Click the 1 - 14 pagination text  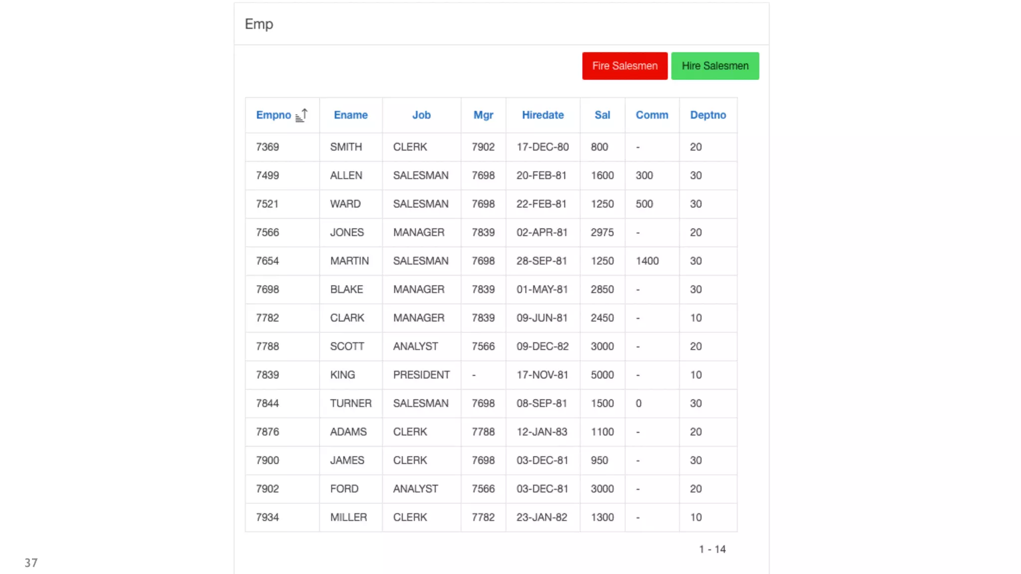712,549
